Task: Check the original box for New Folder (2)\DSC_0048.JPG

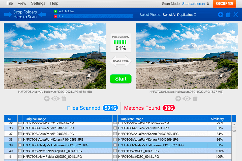Action: pyautogui.click(x=20, y=156)
